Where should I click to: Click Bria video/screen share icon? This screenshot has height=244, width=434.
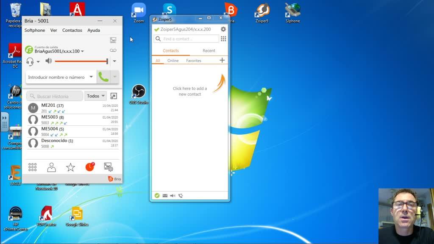coord(113,40)
